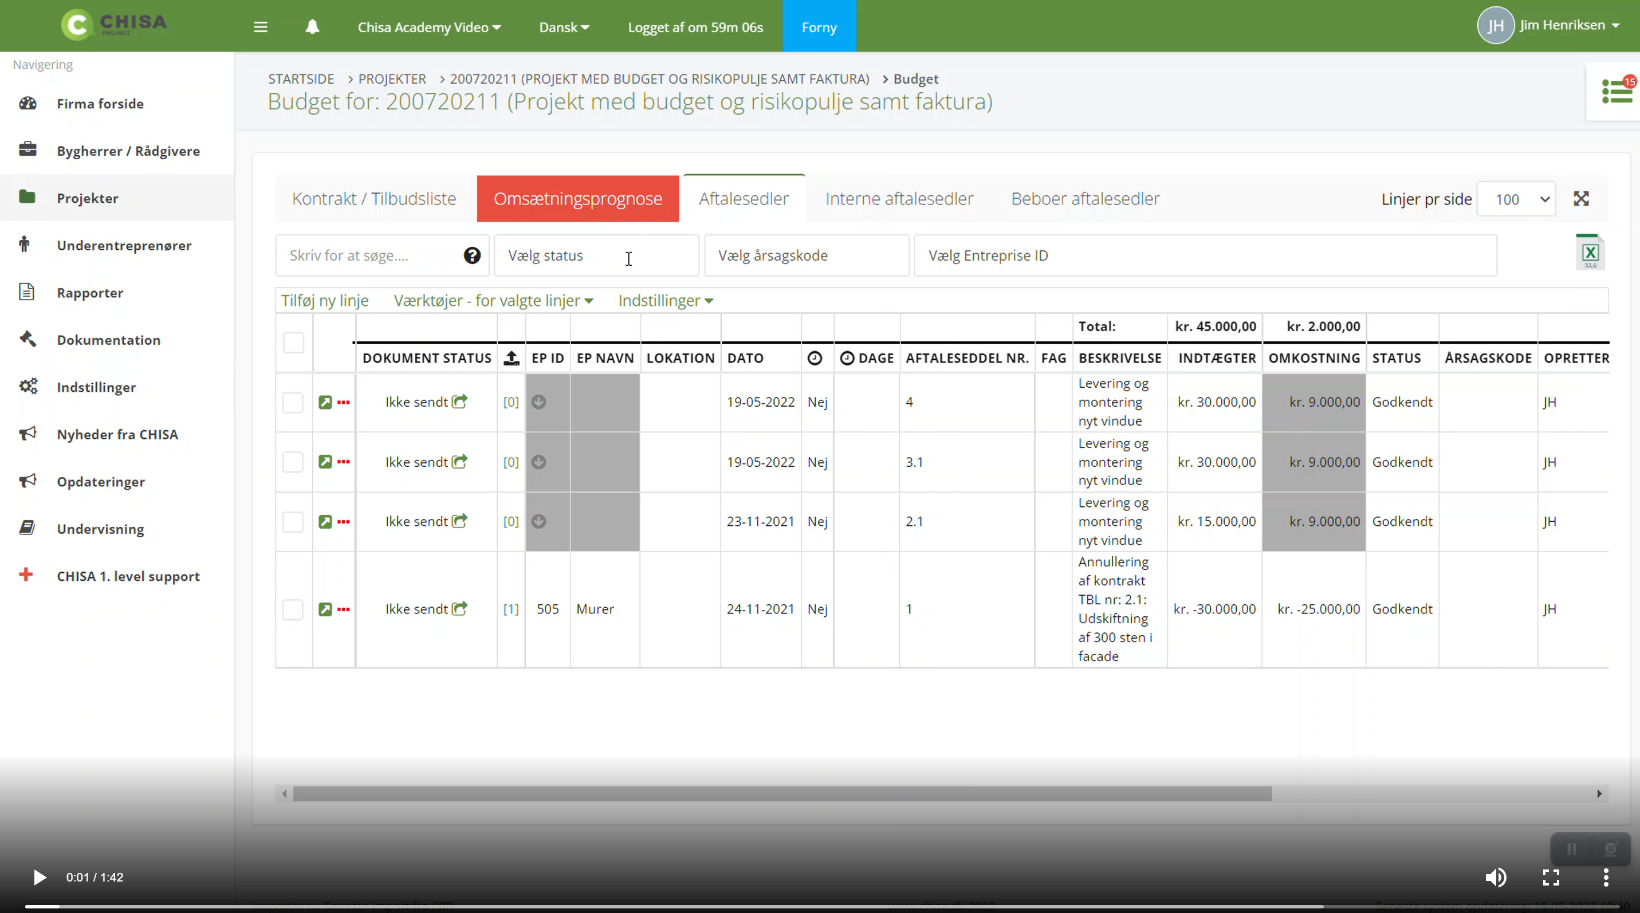This screenshot has width=1640, height=913.
Task: Check the select-all checkbox in table header
Action: point(293,343)
